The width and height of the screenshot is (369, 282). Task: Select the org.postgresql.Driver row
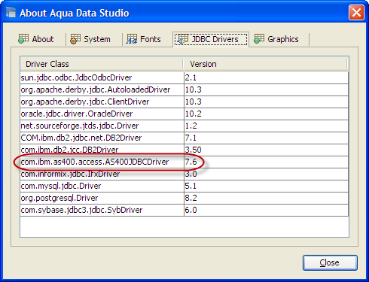click(x=184, y=198)
